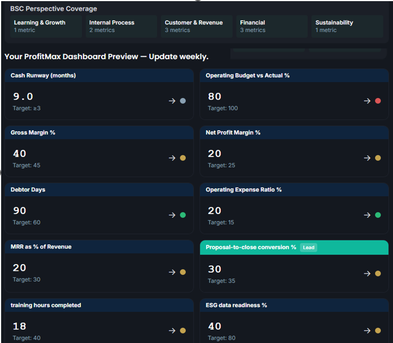Click the trend arrow on ESG data readiness %
Viewport: 393px width, 343px height.
tap(367, 331)
